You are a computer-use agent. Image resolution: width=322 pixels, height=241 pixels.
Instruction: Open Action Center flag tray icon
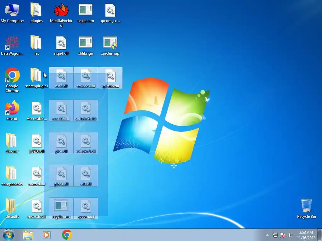coord(283,235)
